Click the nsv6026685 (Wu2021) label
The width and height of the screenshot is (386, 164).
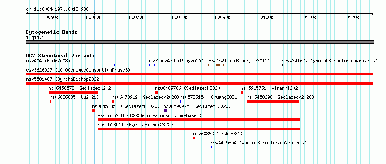coord(74,97)
